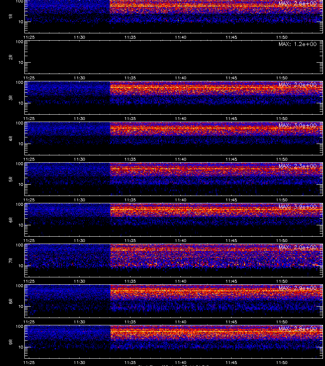This screenshot has width=325, height=366.
Task: Click the 1R panel axis label
Action: 11,17
